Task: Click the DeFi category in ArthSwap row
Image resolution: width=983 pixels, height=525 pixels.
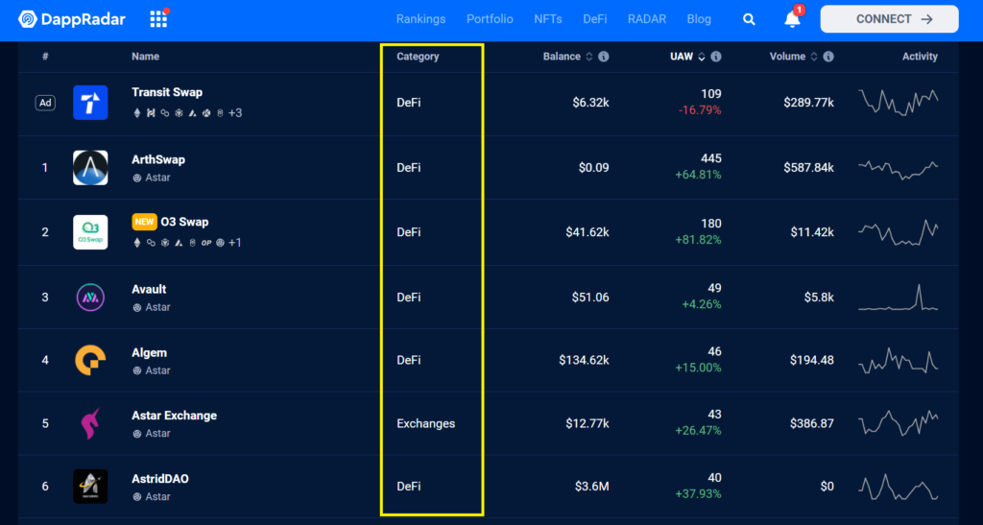Action: [x=409, y=168]
